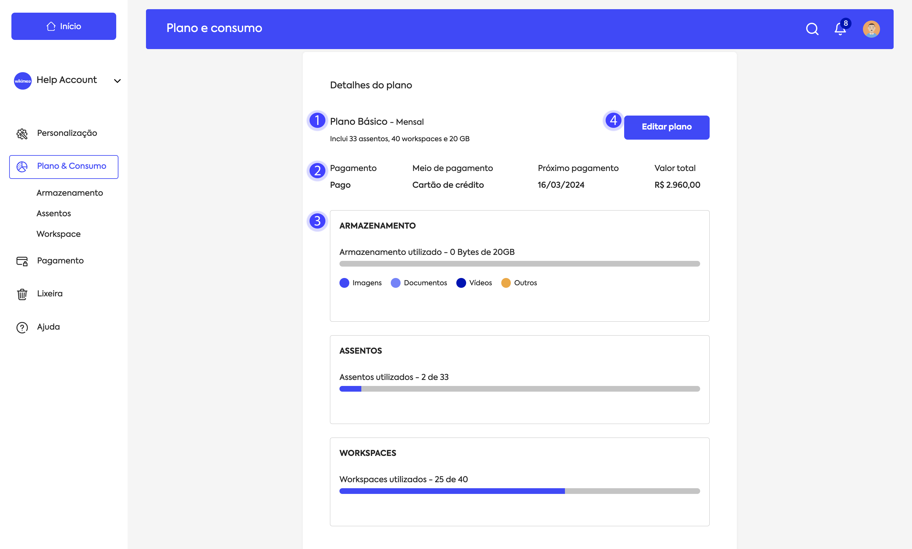Click step marker number 4
Image resolution: width=912 pixels, height=549 pixels.
(x=613, y=120)
